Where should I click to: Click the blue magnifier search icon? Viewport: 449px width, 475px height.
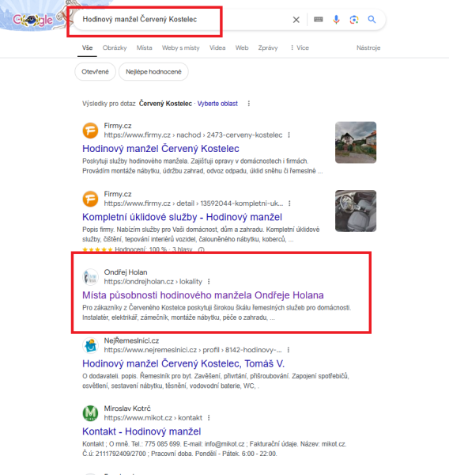click(372, 19)
